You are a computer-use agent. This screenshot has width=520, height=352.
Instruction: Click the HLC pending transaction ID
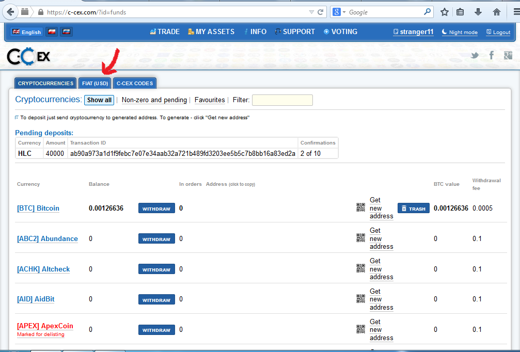tap(183, 153)
